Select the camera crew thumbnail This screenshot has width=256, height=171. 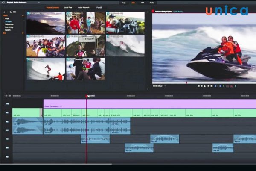(x=125, y=23)
